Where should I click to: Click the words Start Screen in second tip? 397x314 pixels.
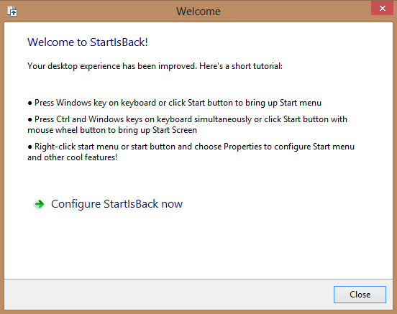pos(175,130)
